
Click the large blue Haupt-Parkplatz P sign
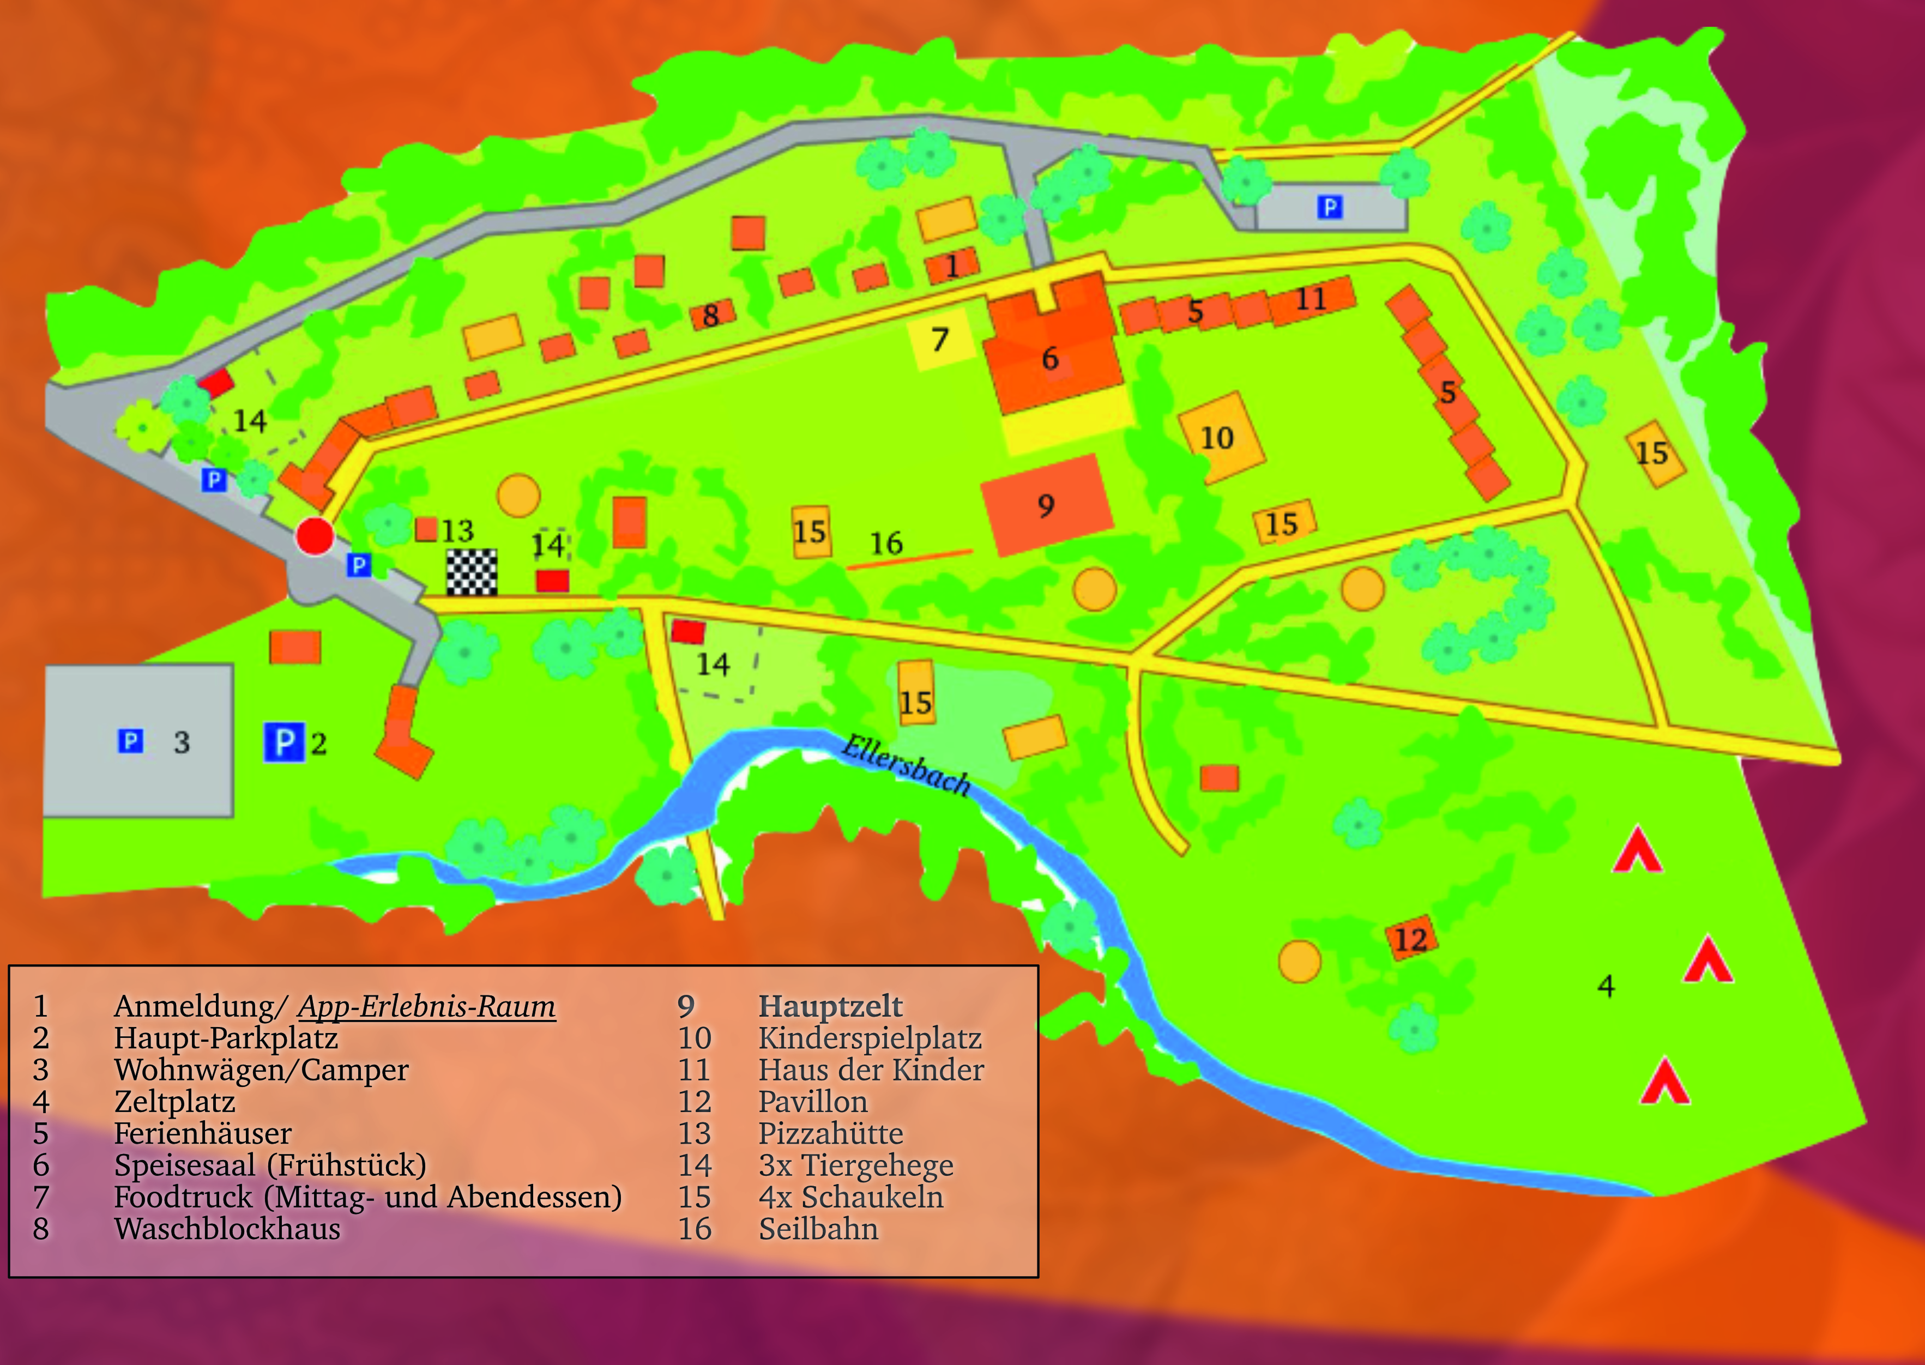point(284,742)
